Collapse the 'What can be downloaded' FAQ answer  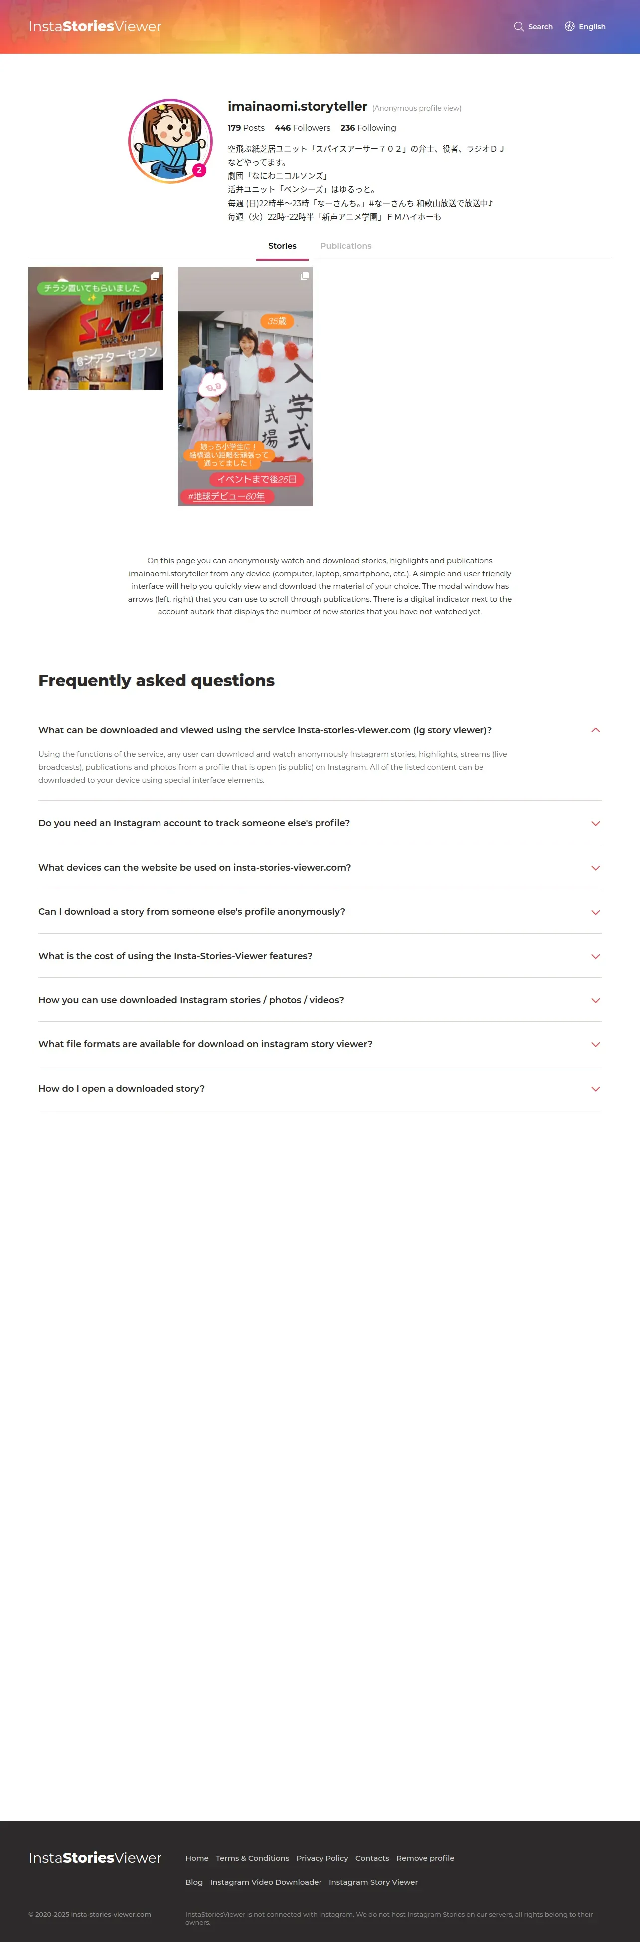point(595,730)
